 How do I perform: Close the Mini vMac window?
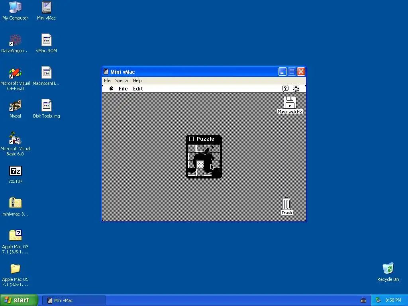301,72
